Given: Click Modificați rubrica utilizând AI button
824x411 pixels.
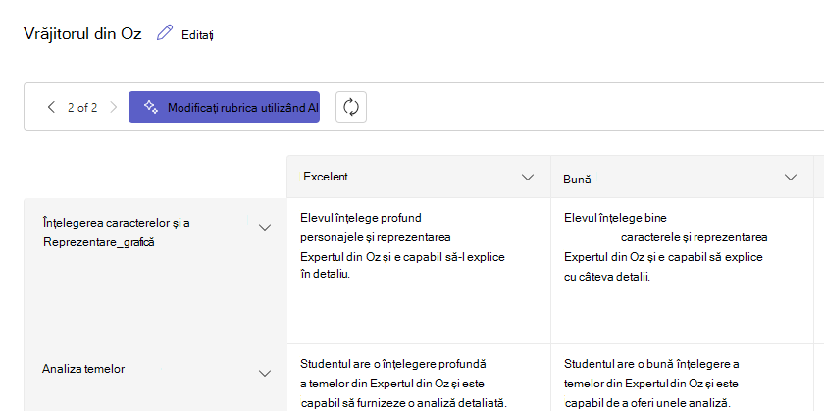Looking at the screenshot, I should click(x=224, y=107).
